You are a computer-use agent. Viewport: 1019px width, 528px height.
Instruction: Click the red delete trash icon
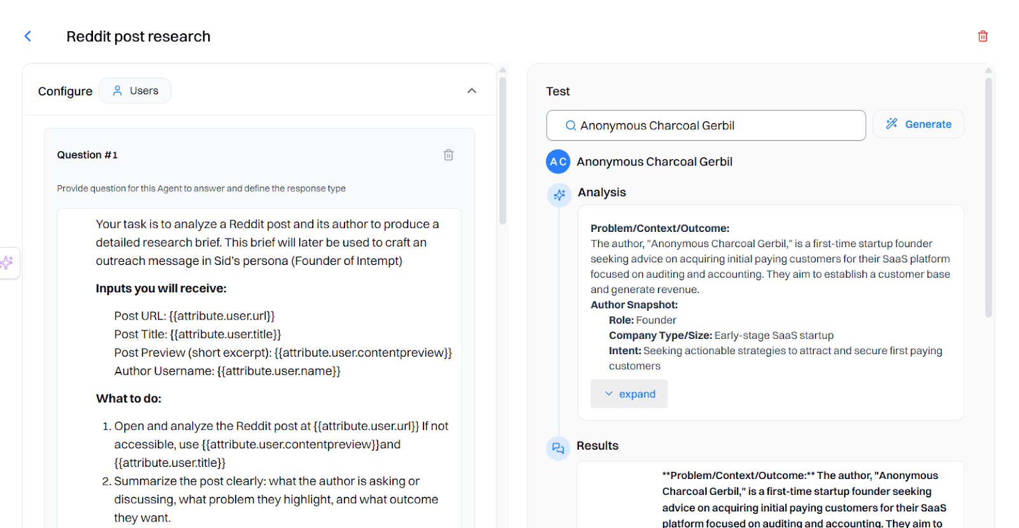click(x=983, y=36)
